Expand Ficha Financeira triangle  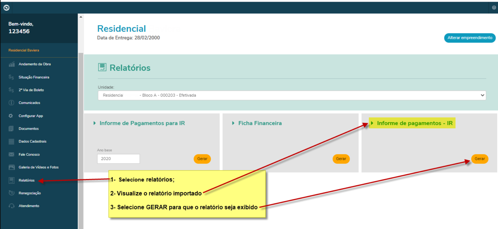click(x=233, y=123)
